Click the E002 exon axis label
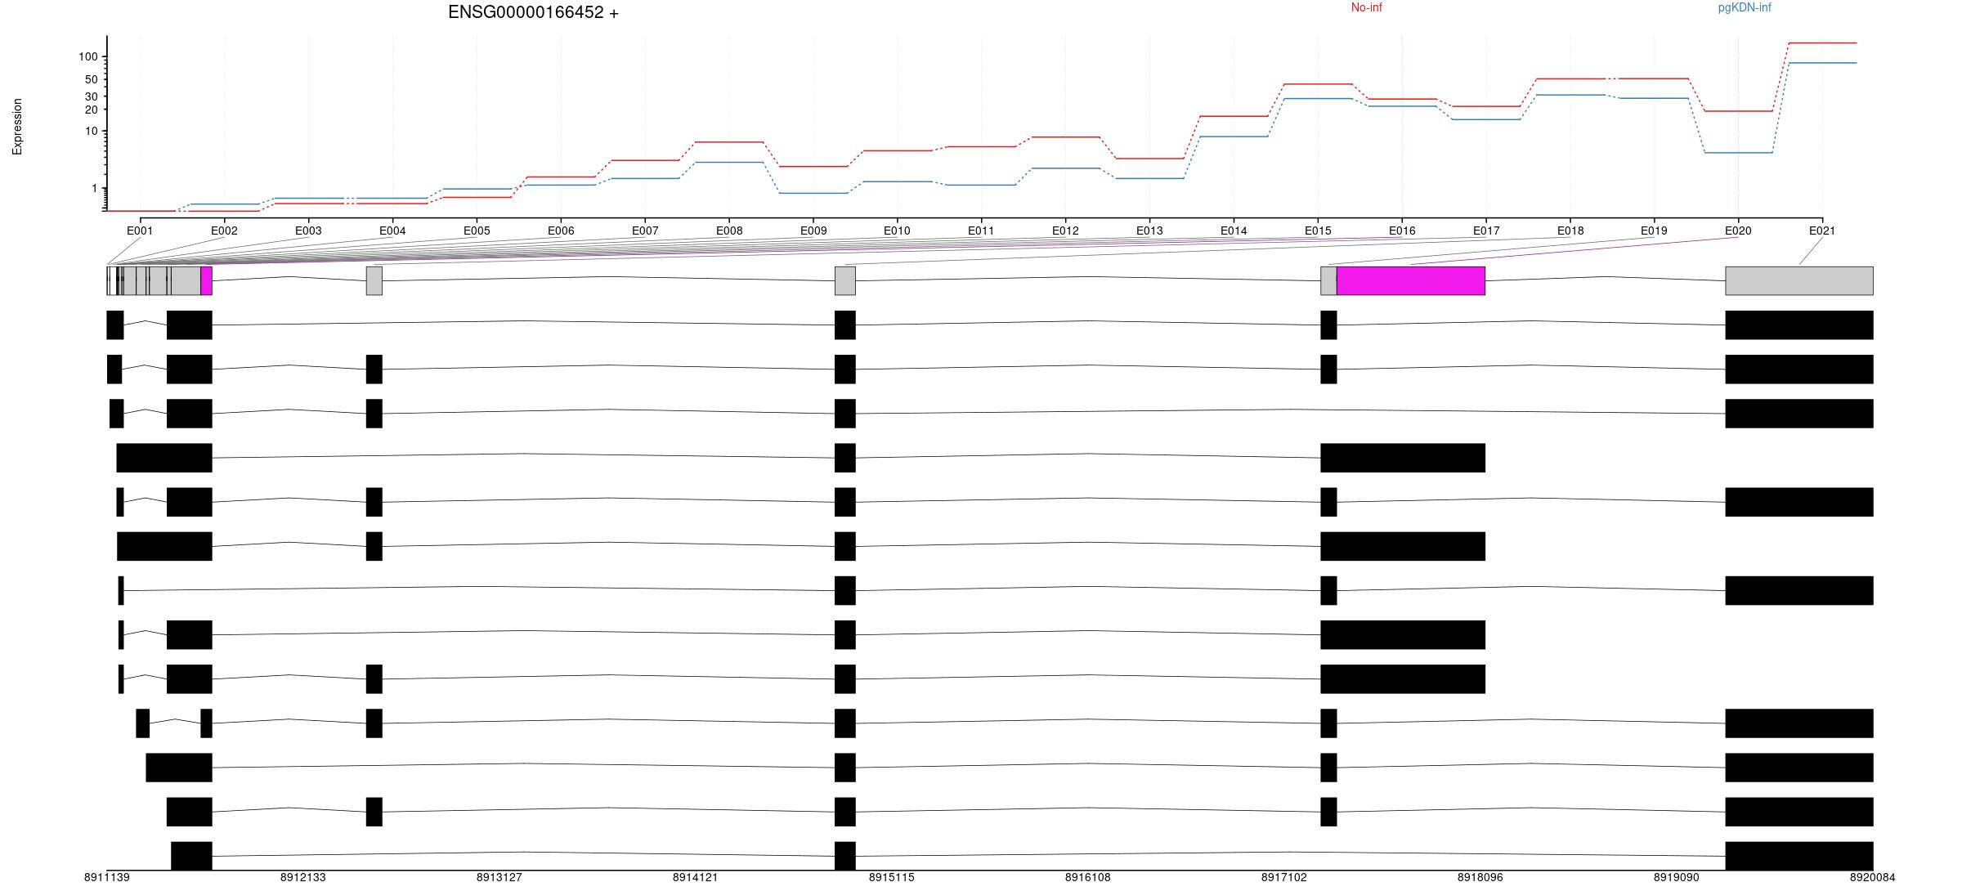1962x891 pixels. (224, 231)
